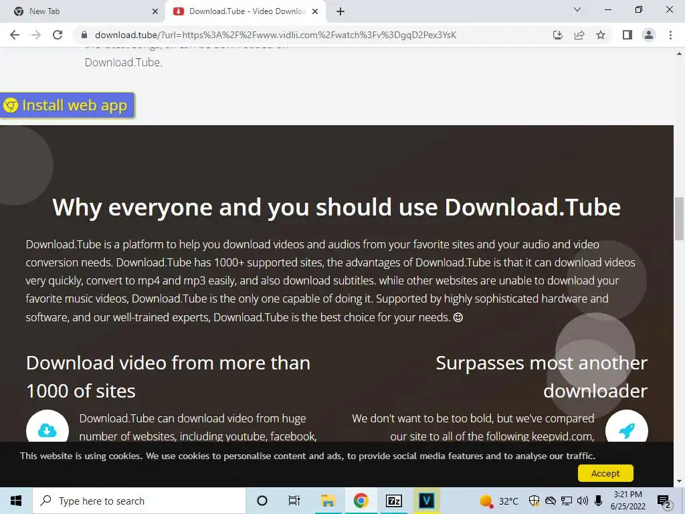Open the Chrome profile avatar
This screenshot has width=685, height=514.
click(x=649, y=35)
